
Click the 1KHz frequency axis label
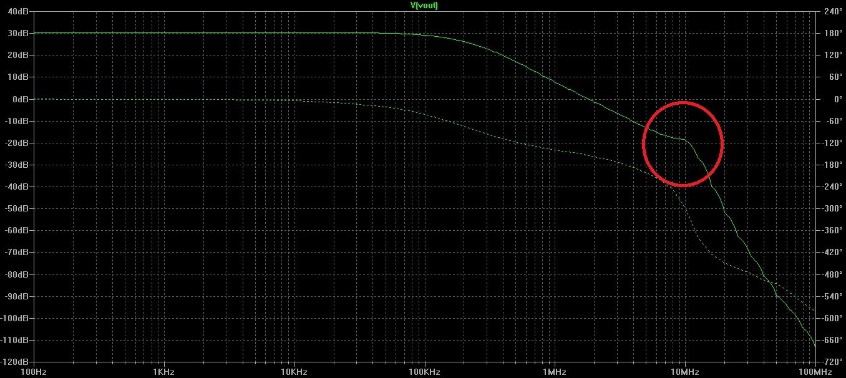click(163, 372)
